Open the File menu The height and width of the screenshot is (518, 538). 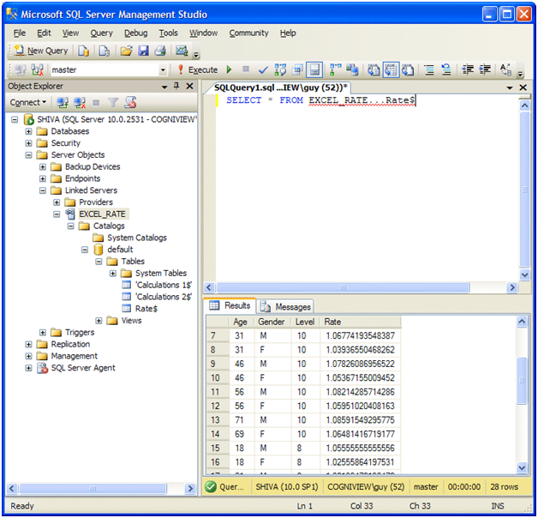tap(20, 33)
